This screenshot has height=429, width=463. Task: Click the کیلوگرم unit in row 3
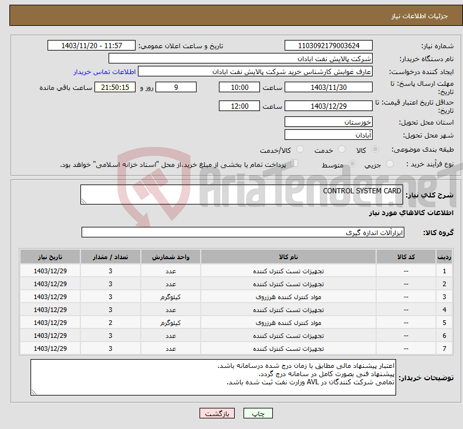tap(171, 297)
